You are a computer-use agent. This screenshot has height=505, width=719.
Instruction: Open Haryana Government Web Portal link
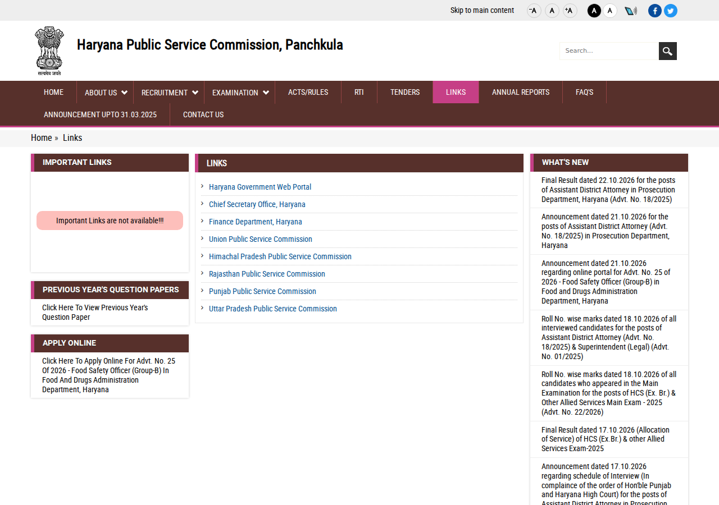[260, 187]
